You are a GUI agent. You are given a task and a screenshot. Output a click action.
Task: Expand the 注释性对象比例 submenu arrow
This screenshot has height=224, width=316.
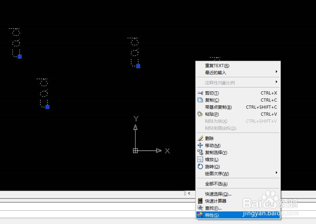[x=277, y=82]
